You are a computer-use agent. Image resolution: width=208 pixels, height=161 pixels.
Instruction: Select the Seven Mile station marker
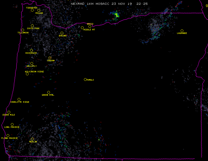pos(9,112)
